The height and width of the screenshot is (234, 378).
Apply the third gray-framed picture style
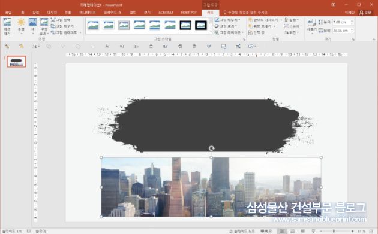[x=124, y=25]
